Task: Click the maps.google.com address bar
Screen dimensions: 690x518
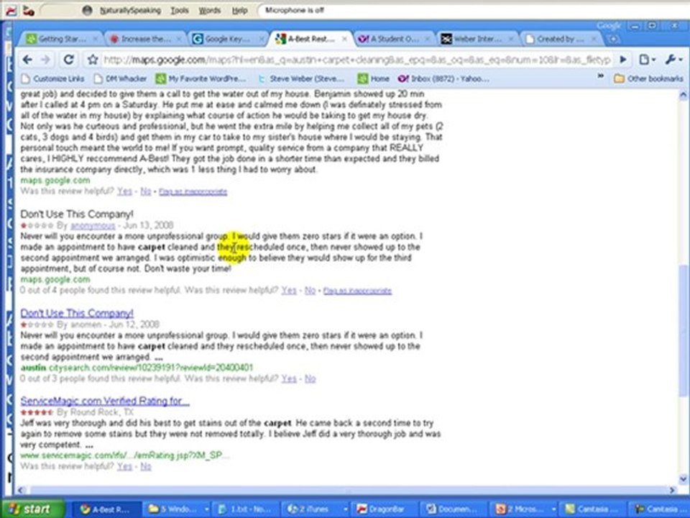Action: pos(356,60)
